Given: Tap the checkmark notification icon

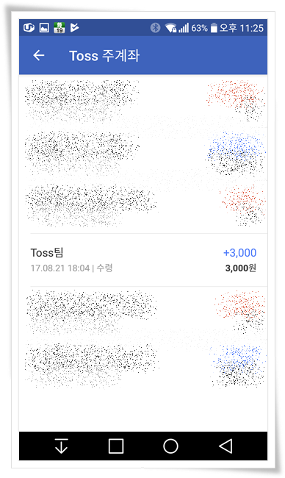Looking at the screenshot, I should coord(74,28).
